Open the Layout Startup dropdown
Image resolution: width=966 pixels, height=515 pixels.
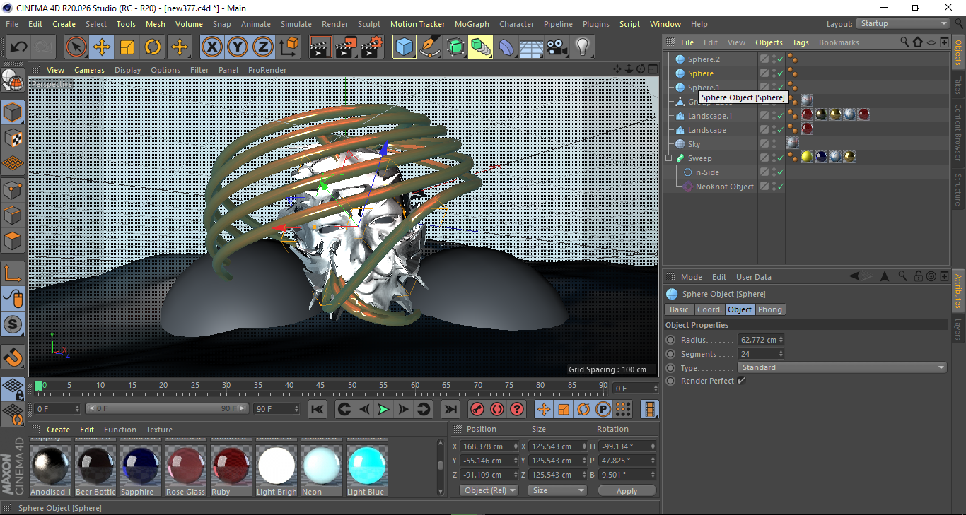(903, 23)
